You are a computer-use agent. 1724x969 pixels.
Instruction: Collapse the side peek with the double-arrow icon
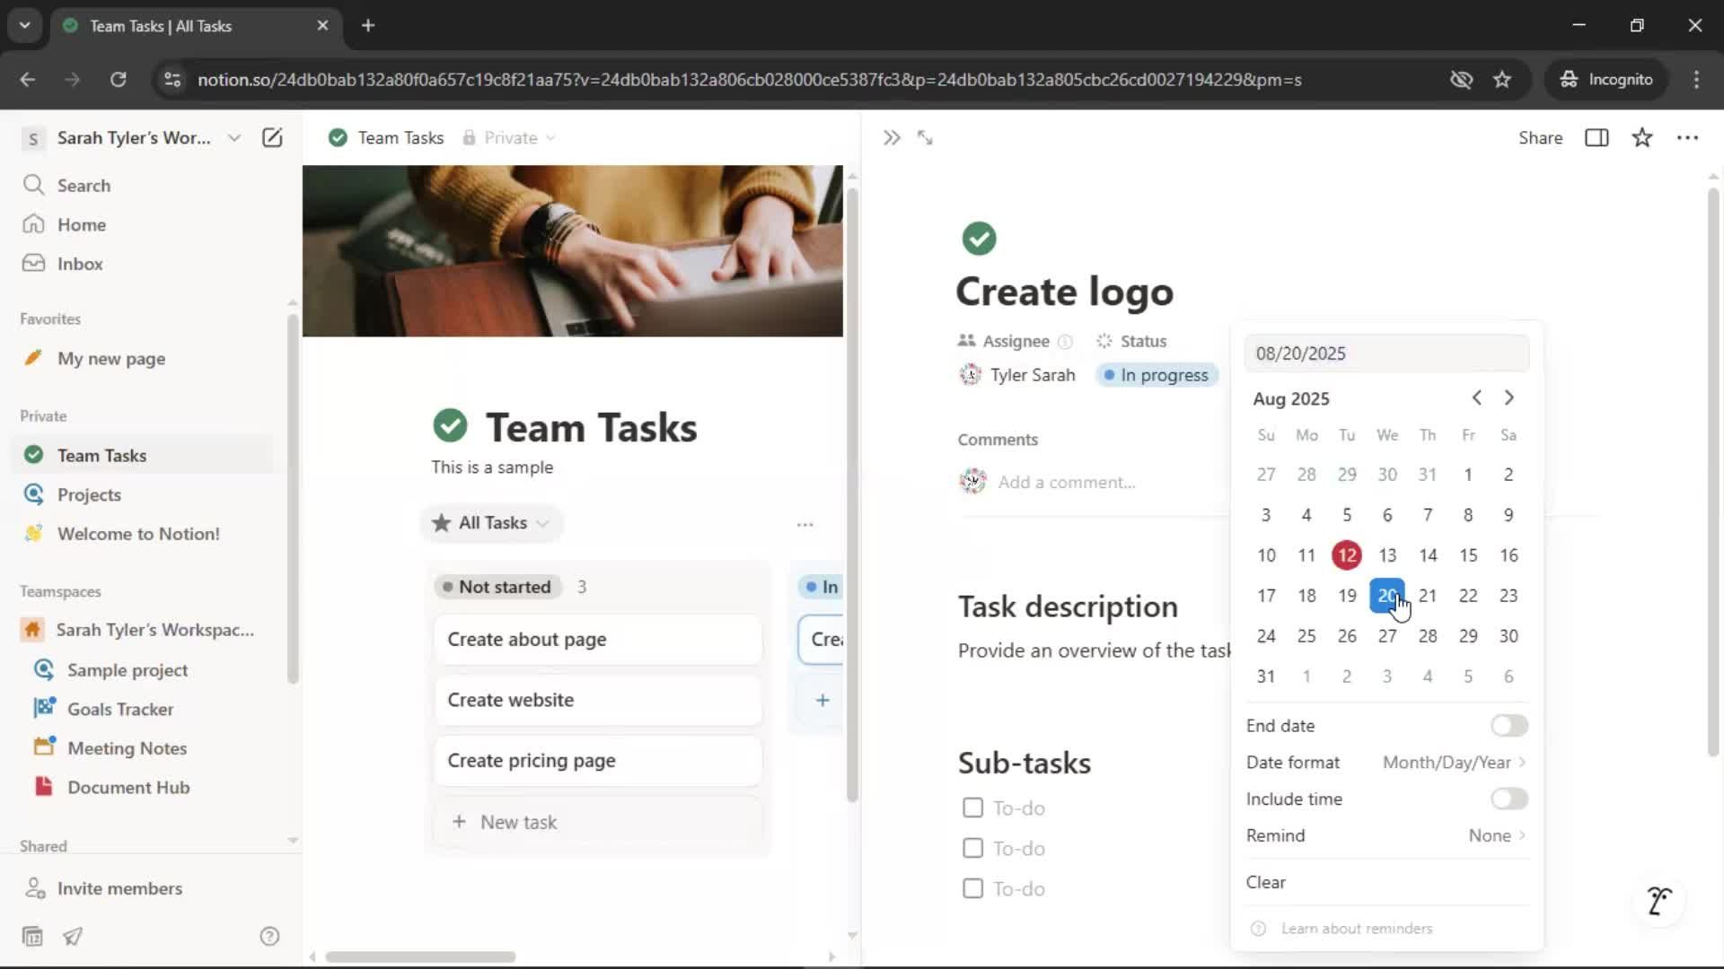pyautogui.click(x=891, y=137)
